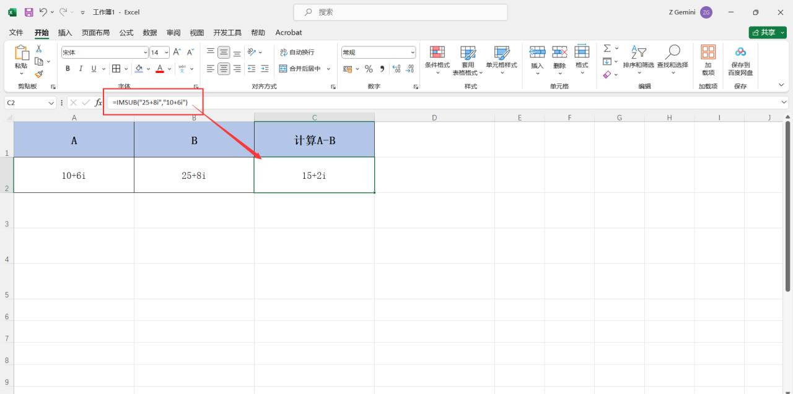Screen dimensions: 793x394
Task: Open the number format 常规 dropdown
Action: point(412,53)
